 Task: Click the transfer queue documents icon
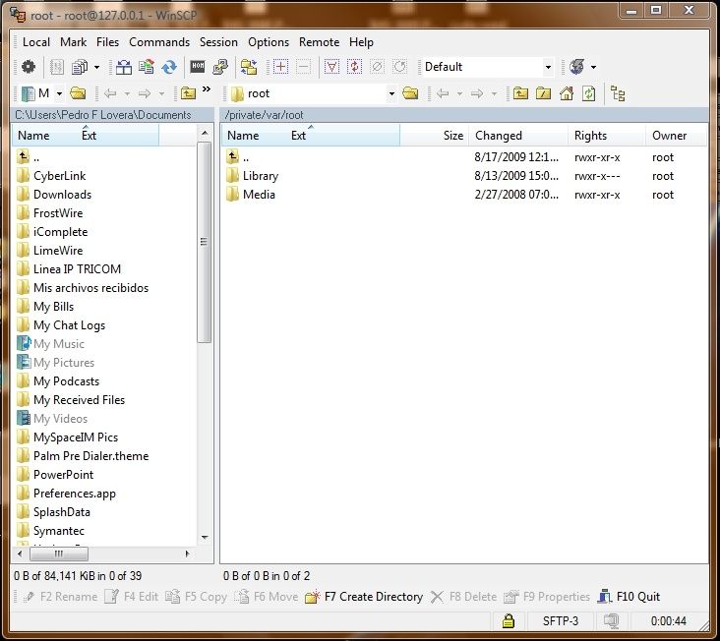[x=80, y=67]
